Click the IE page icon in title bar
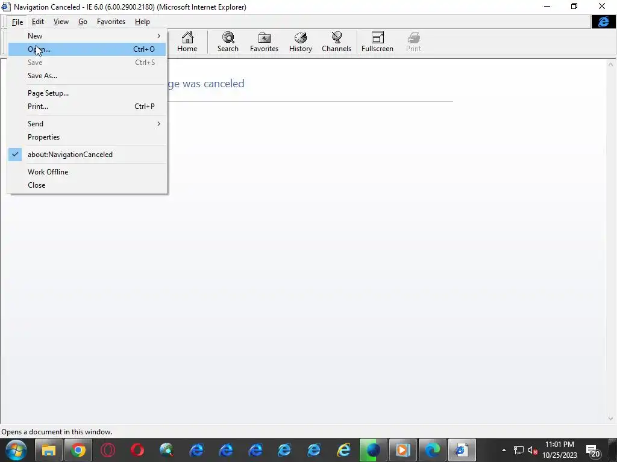Viewport: 617px width, 462px height. 6,7
